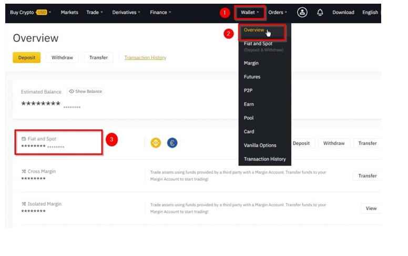Click the Estimated Balance label
408x256 pixels.
click(41, 91)
